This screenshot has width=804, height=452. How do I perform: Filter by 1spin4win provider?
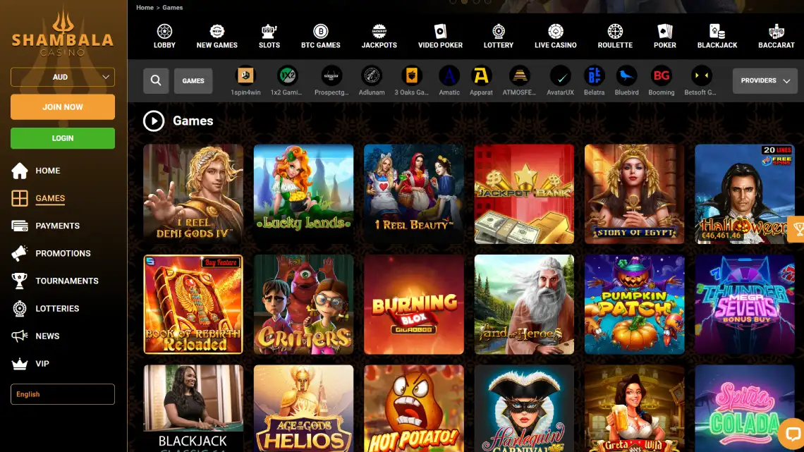pos(245,81)
